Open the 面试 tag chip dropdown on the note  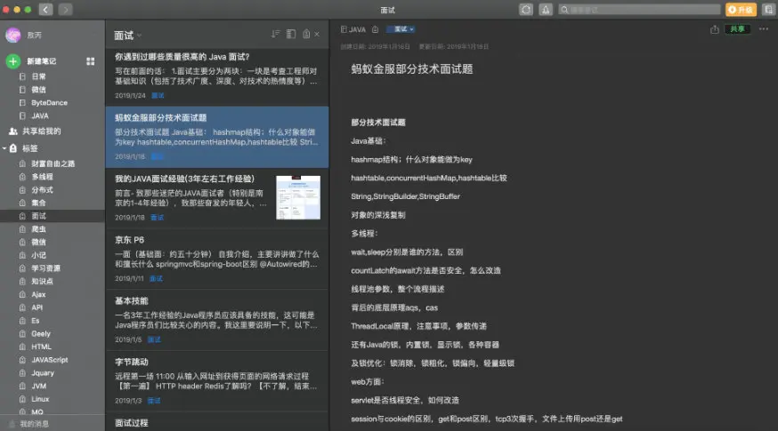click(x=401, y=29)
